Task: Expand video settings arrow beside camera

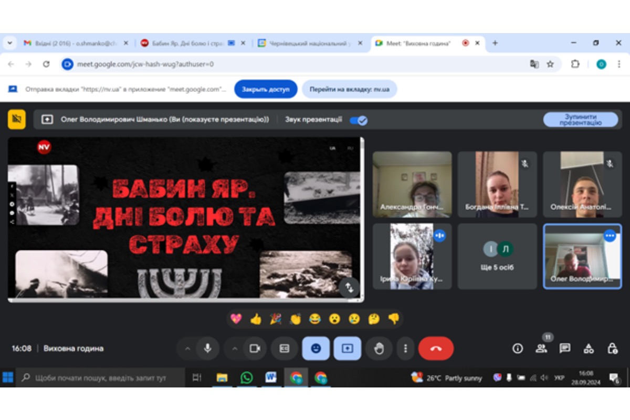Action: (235, 349)
